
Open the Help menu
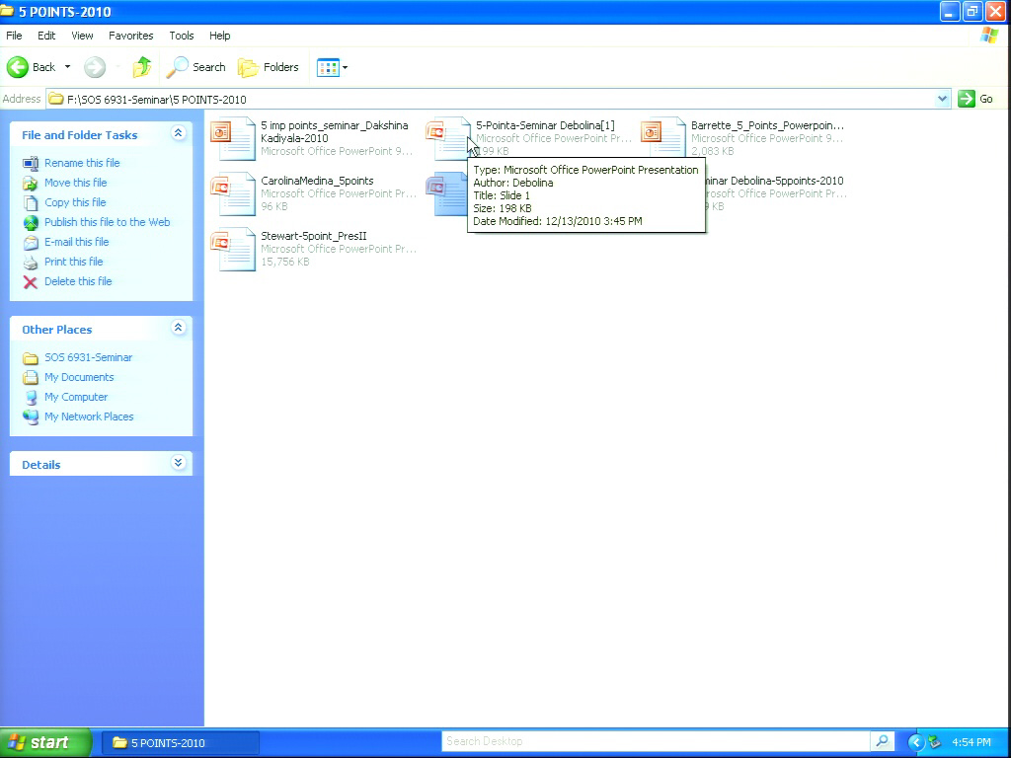[219, 36]
